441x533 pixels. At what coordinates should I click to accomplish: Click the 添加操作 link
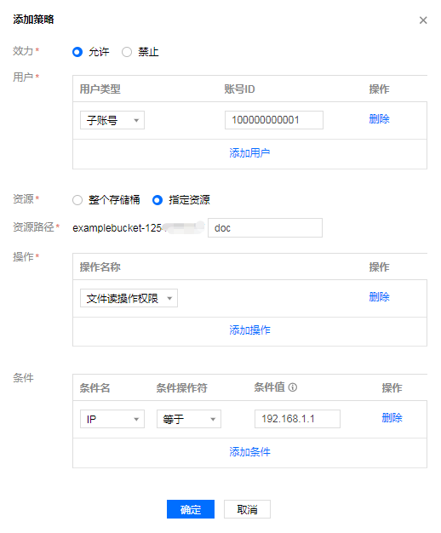tap(249, 330)
